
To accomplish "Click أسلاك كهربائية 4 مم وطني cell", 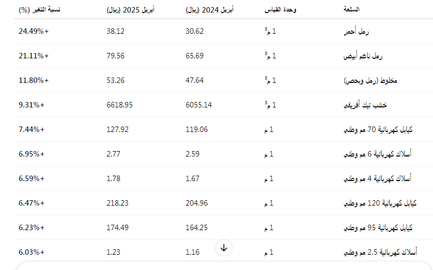I will (x=377, y=178).
